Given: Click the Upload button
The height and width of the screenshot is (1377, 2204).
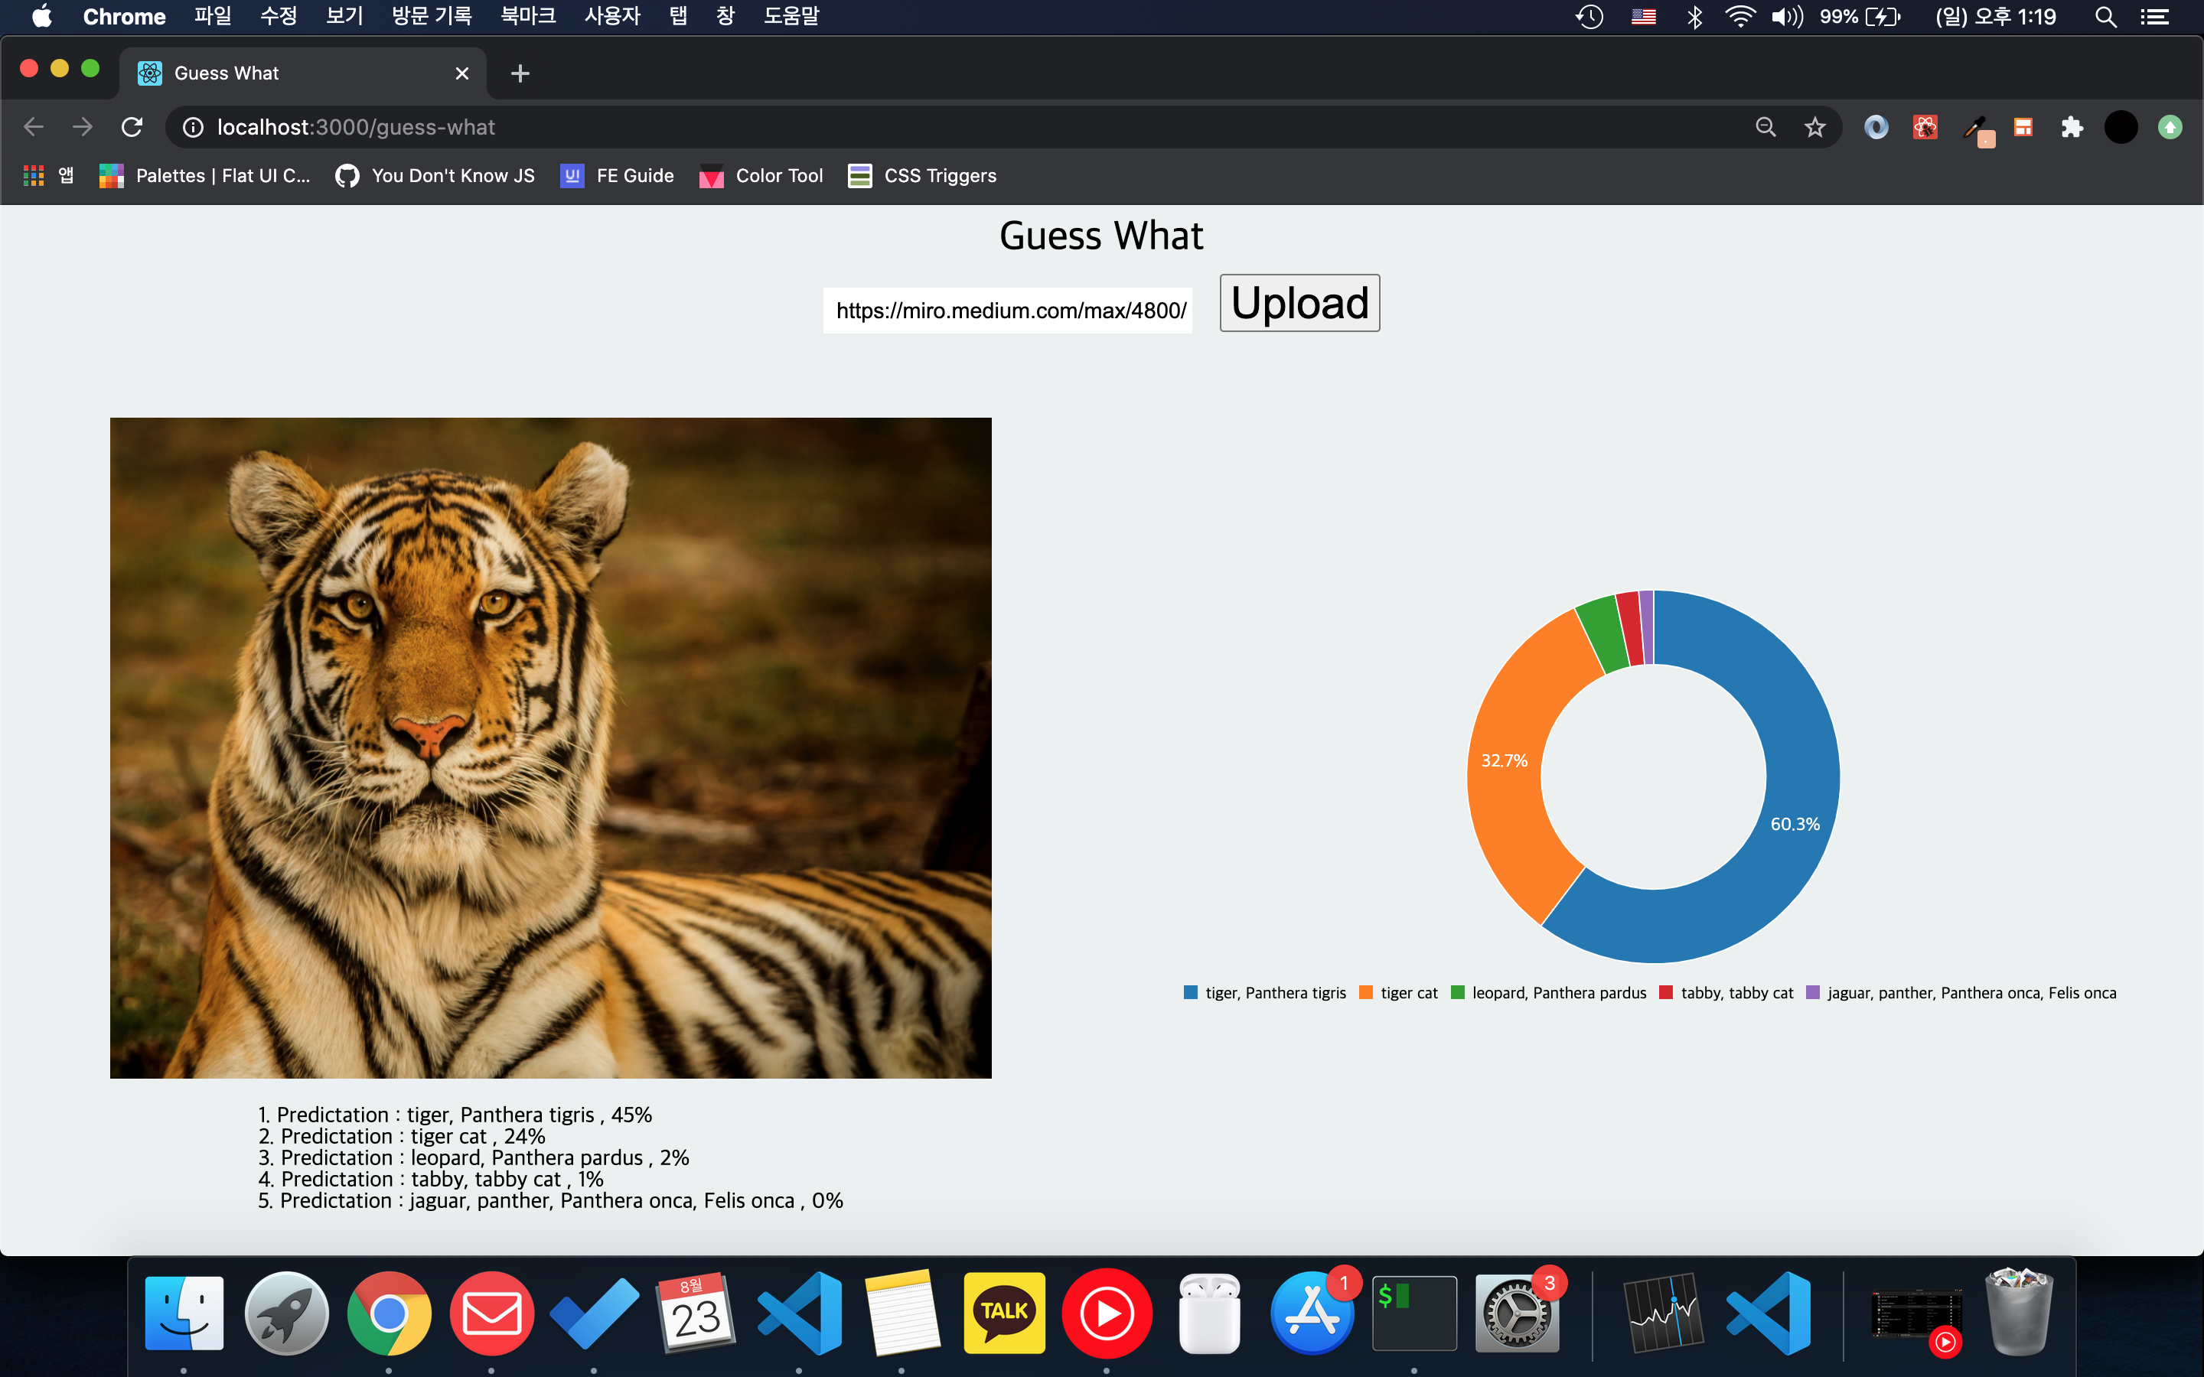Looking at the screenshot, I should point(1299,303).
